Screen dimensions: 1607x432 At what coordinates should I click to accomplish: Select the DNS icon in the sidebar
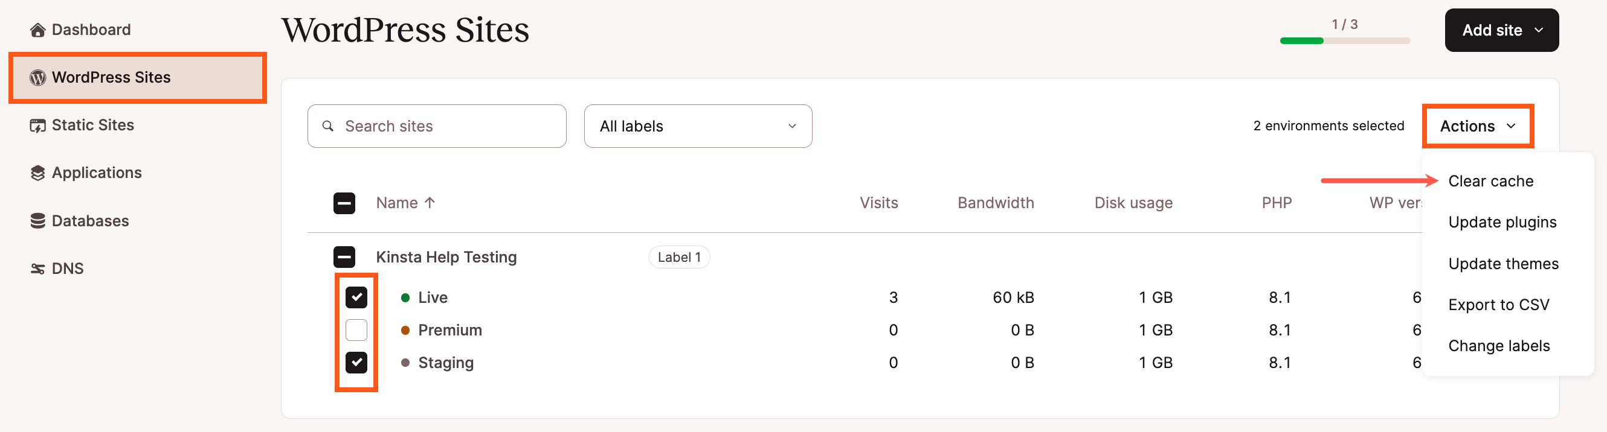[38, 268]
